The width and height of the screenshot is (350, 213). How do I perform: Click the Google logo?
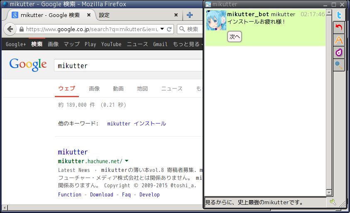point(28,65)
